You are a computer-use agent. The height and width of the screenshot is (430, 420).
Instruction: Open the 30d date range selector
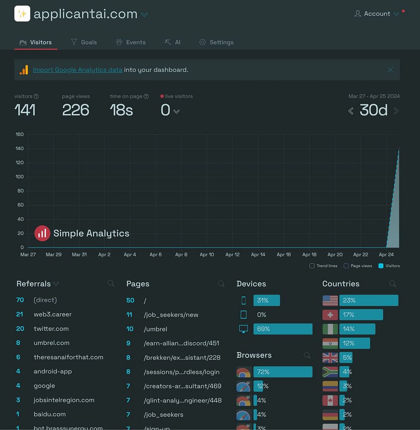click(x=374, y=110)
